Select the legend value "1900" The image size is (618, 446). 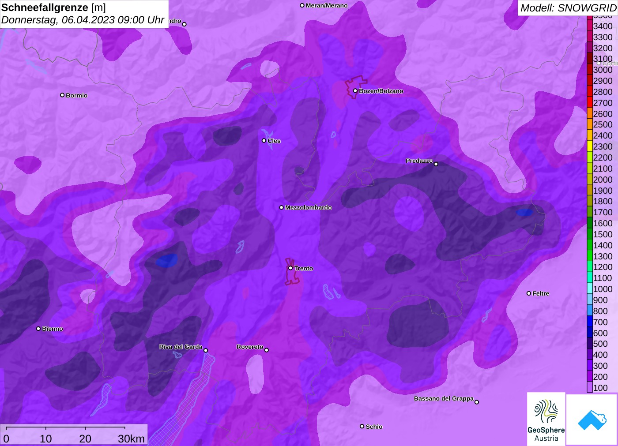click(603, 191)
